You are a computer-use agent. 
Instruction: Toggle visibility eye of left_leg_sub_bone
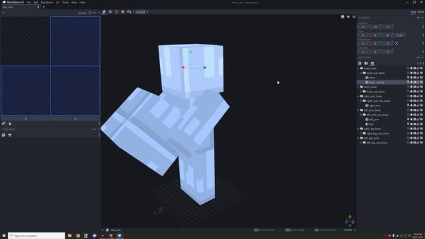422,143
